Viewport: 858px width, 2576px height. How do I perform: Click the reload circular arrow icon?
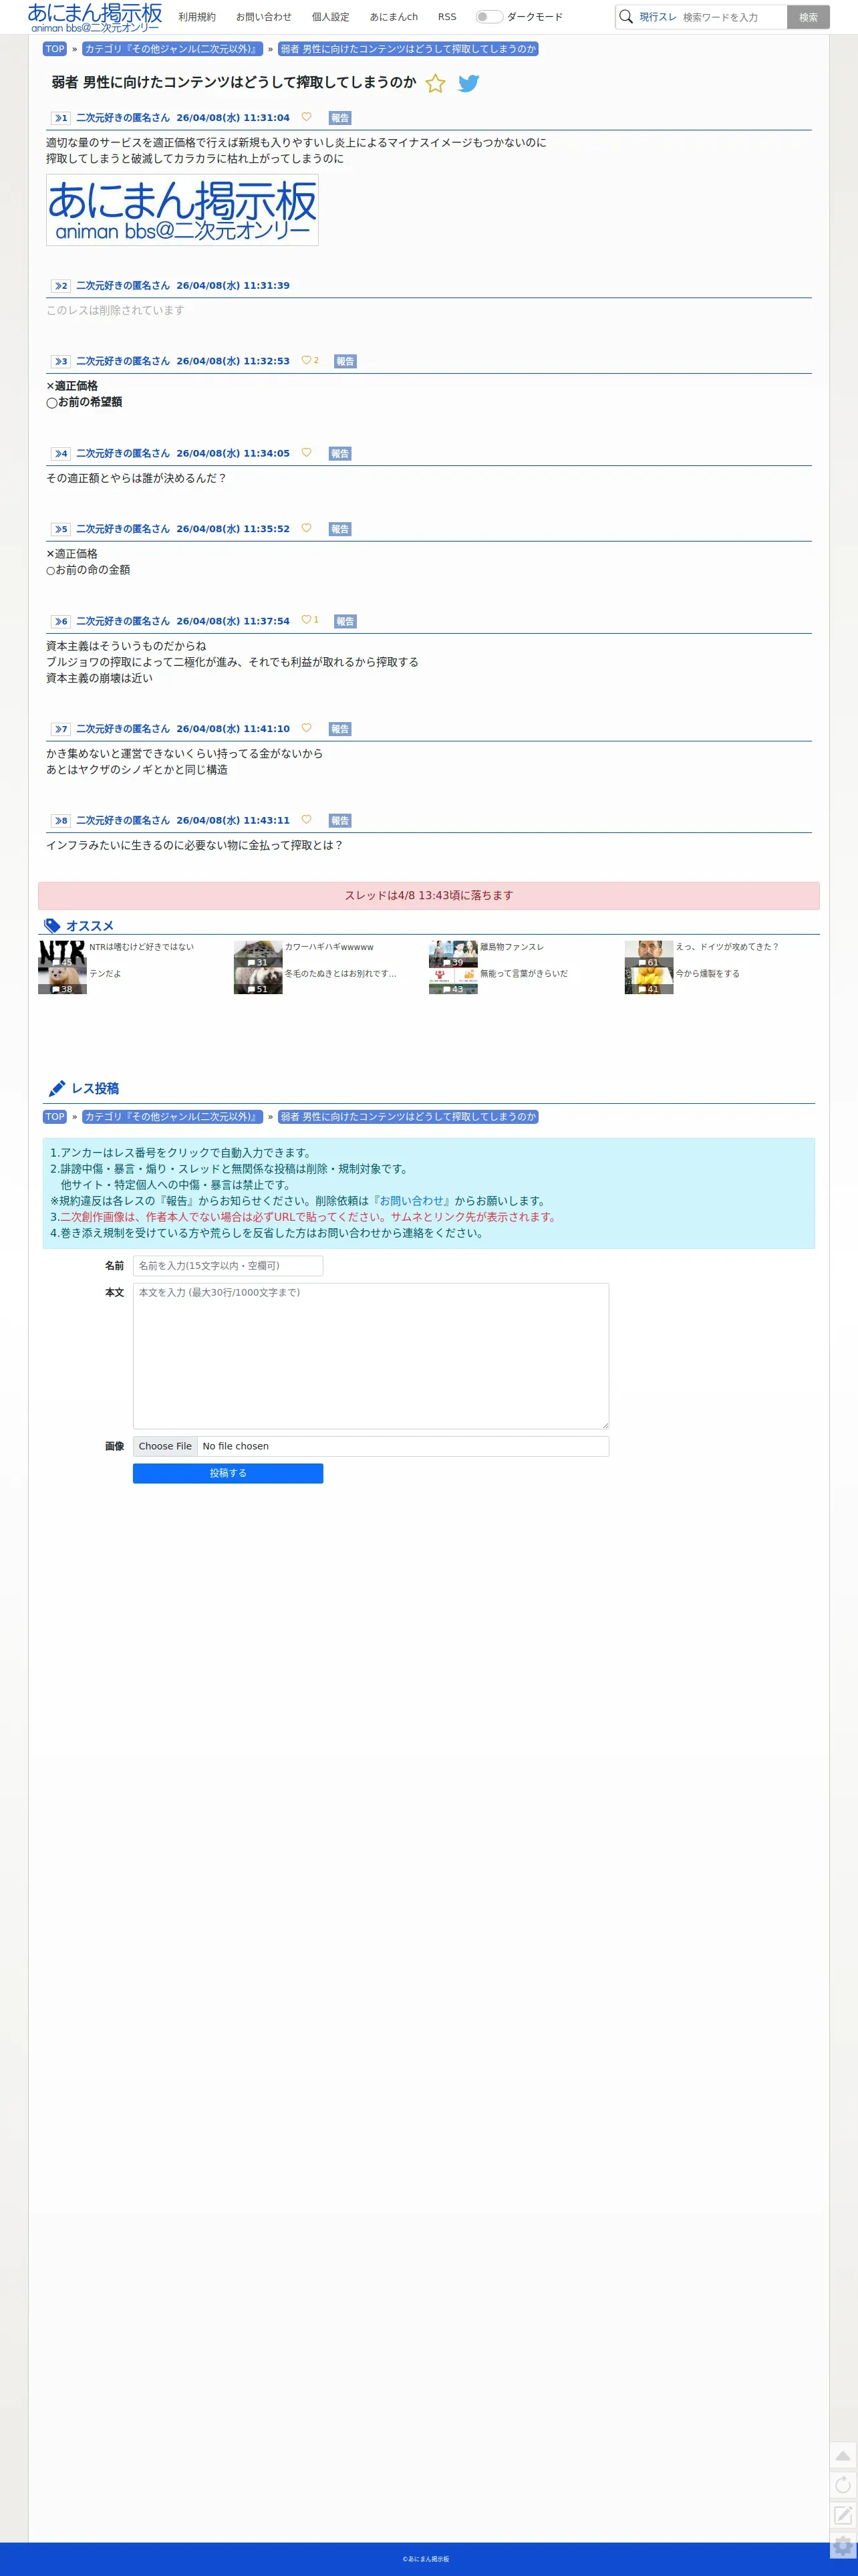[843, 2485]
